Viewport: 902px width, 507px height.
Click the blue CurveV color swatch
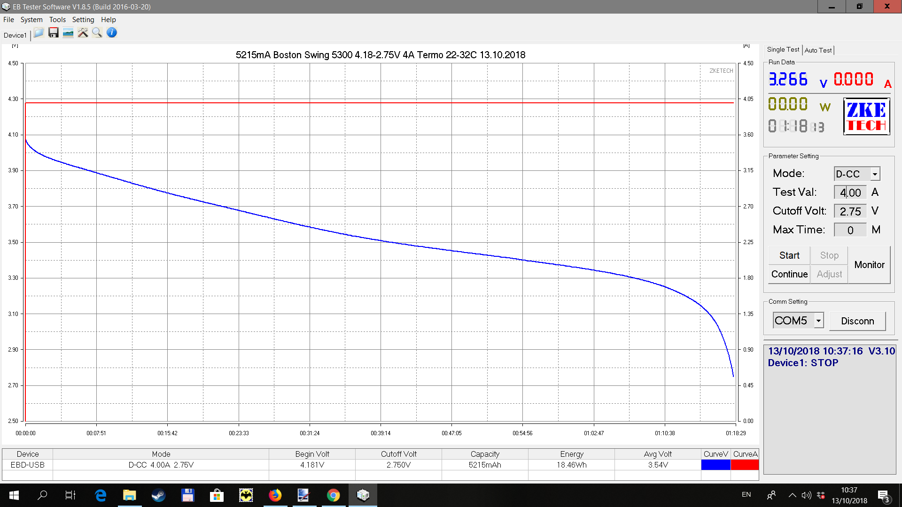tap(715, 465)
